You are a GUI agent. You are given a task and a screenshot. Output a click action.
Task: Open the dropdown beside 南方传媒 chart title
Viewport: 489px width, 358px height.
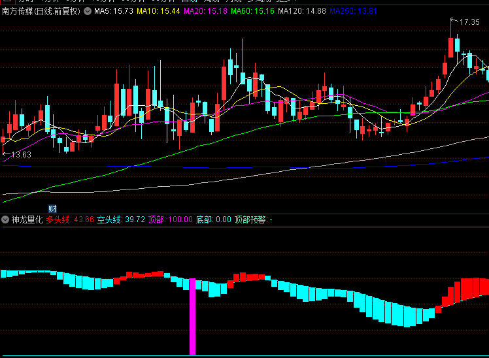[88, 12]
